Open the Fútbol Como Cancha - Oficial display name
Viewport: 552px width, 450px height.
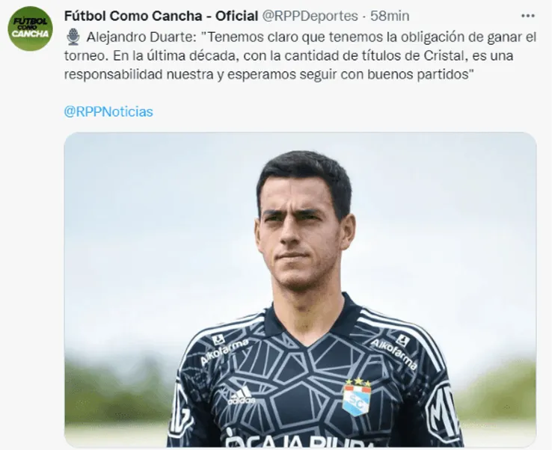[x=162, y=16]
